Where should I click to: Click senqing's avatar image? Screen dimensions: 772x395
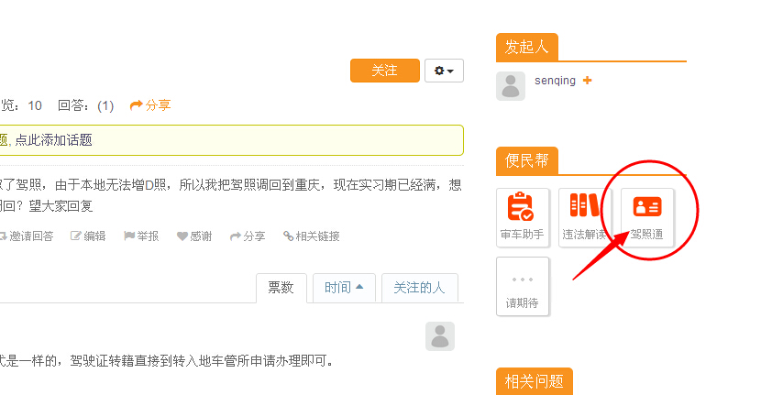pos(511,86)
